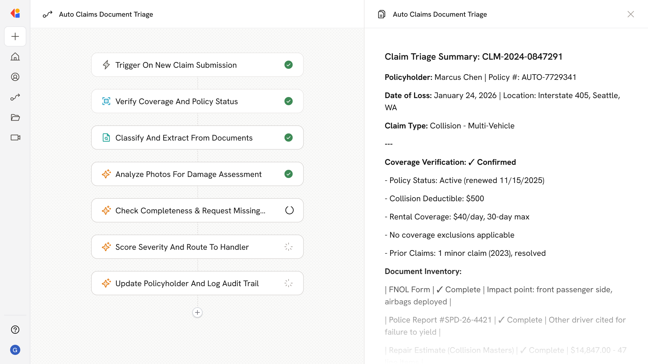The height and width of the screenshot is (364, 648).
Task: Select Verify Coverage And Policy Status step
Action: pyautogui.click(x=177, y=101)
